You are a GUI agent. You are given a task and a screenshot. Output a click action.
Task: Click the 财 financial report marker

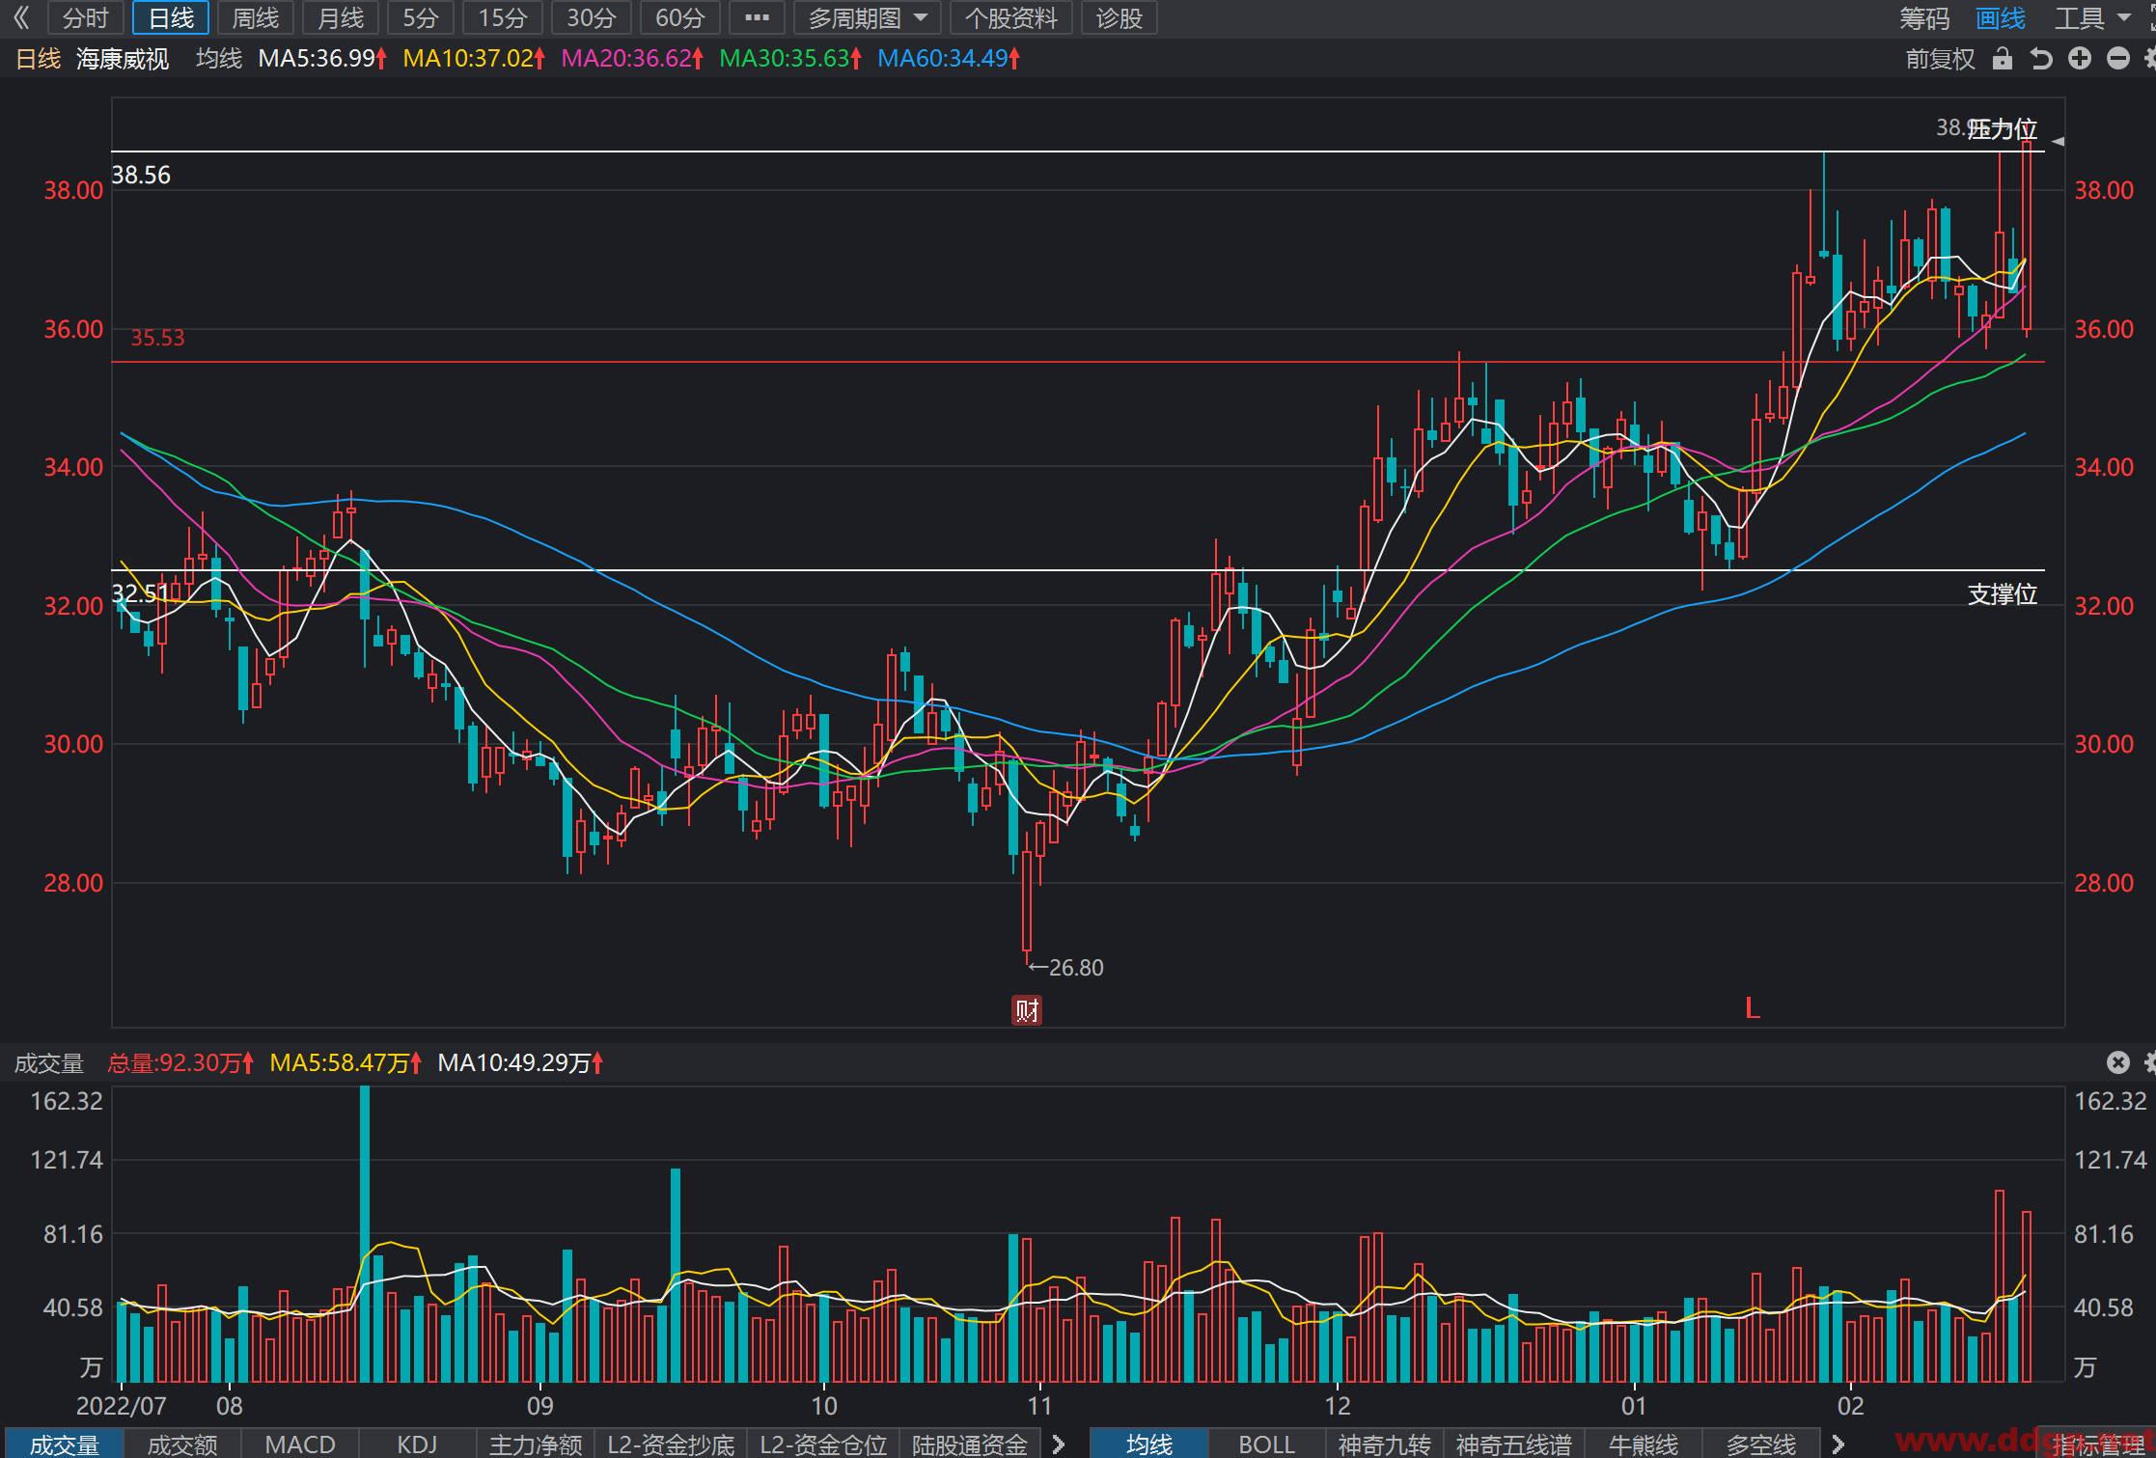1027,1009
